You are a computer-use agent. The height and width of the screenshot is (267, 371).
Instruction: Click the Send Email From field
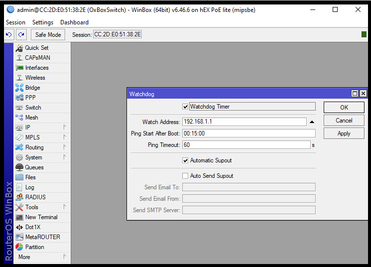click(x=249, y=199)
